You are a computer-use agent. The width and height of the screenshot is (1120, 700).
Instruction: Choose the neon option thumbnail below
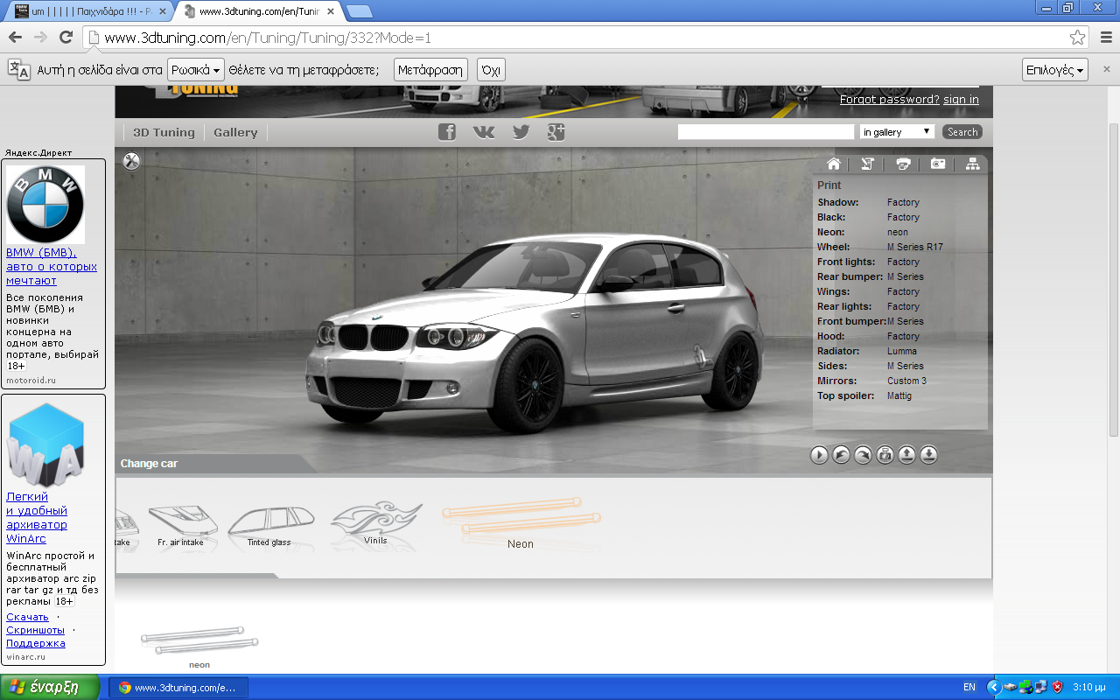point(199,647)
